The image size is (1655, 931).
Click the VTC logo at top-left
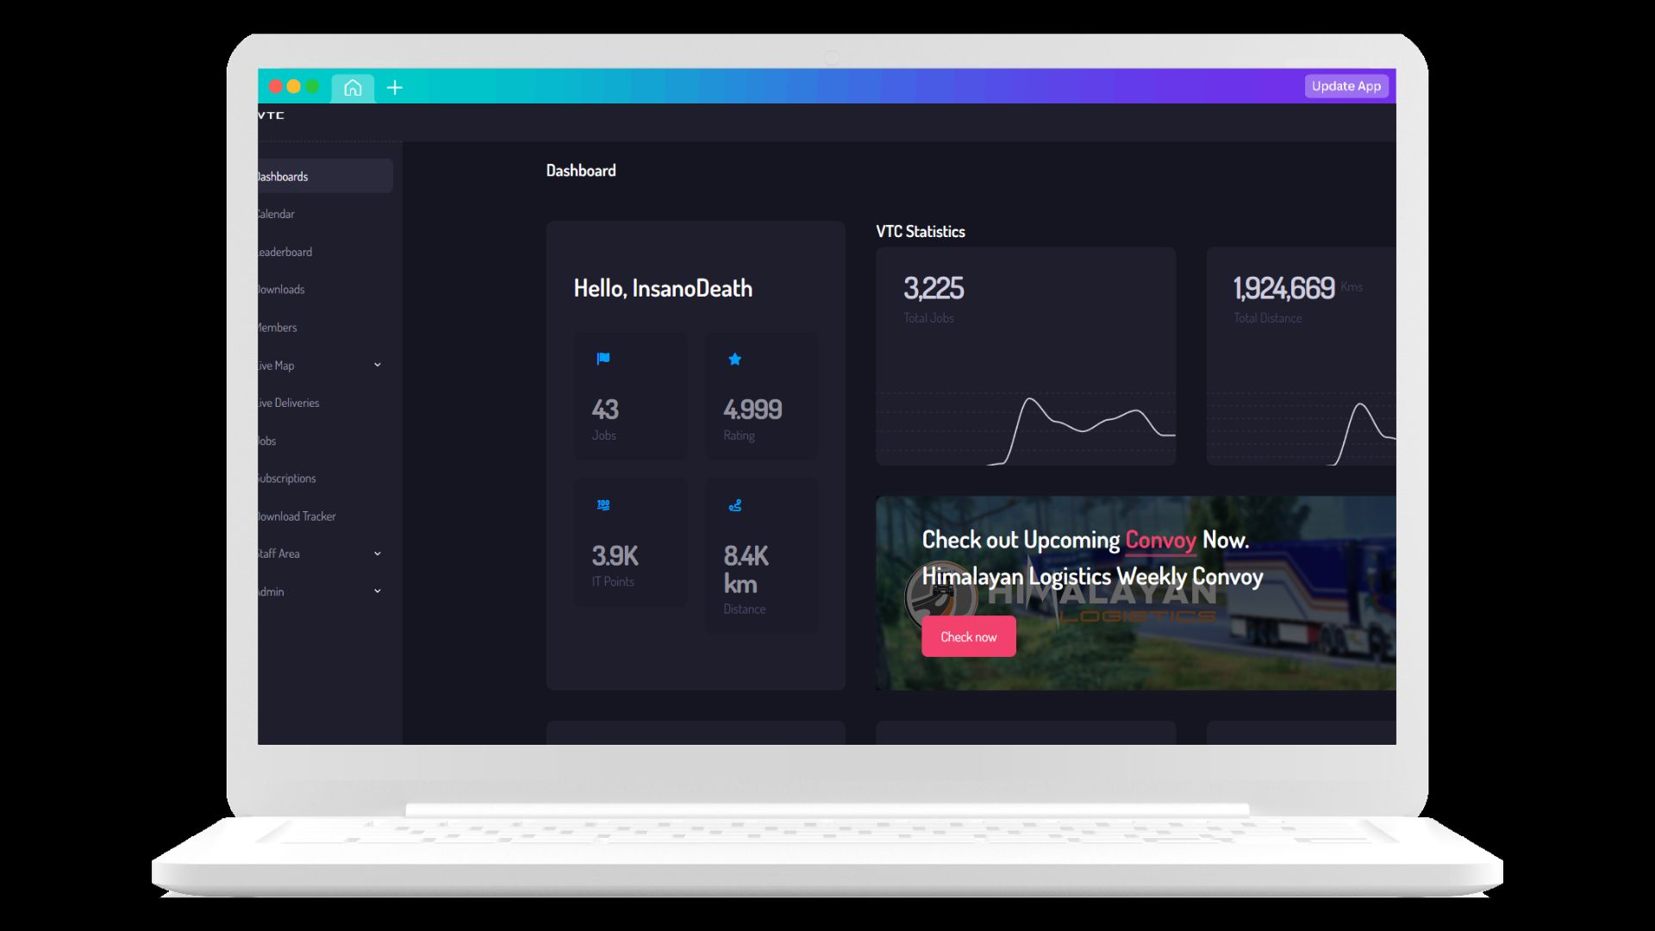(x=272, y=115)
